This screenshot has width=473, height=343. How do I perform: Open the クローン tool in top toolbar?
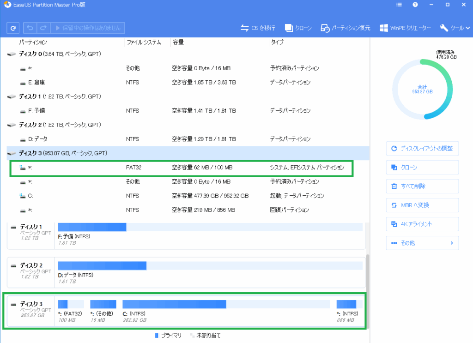[x=298, y=28]
